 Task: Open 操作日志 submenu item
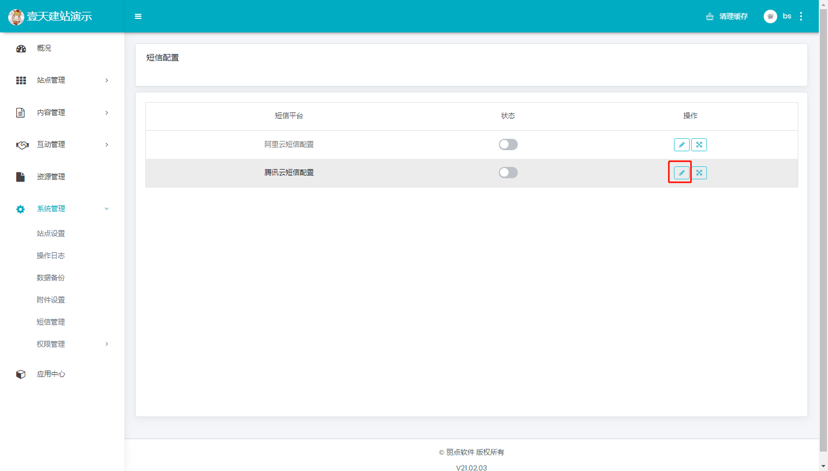51,255
